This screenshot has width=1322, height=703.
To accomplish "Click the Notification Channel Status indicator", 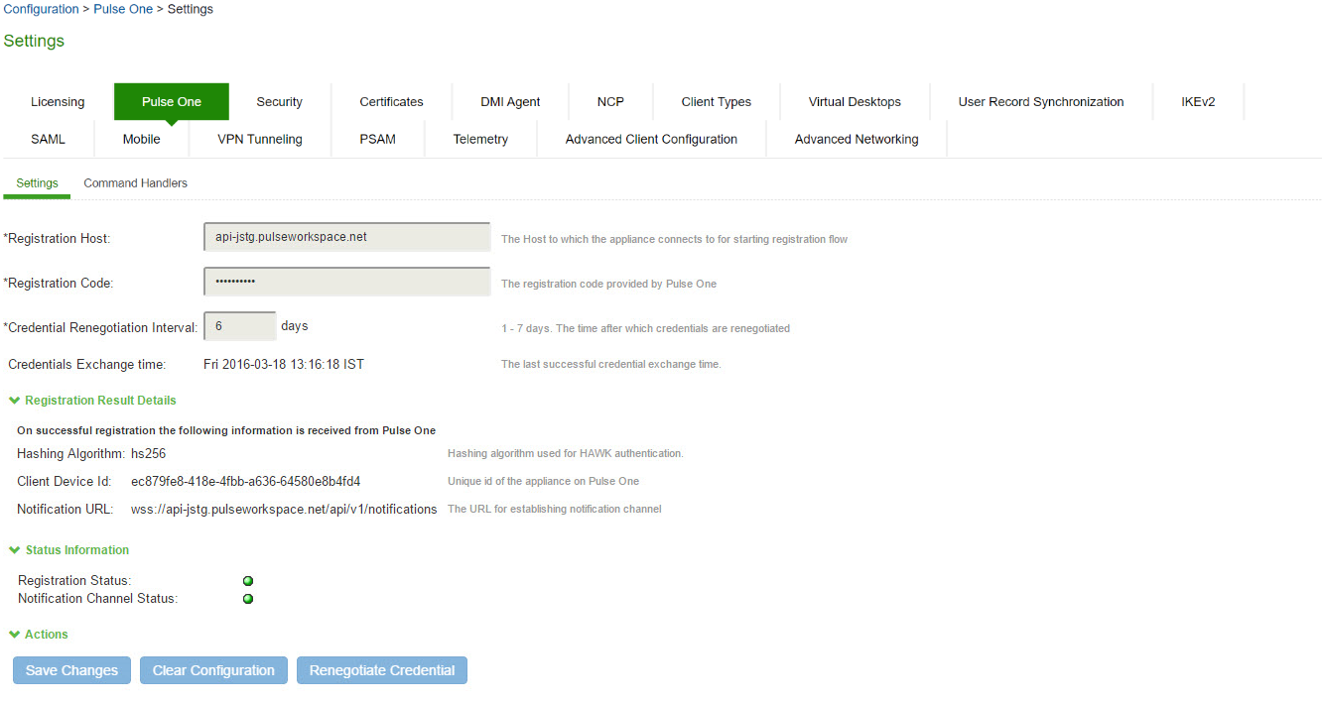I will pos(248,599).
